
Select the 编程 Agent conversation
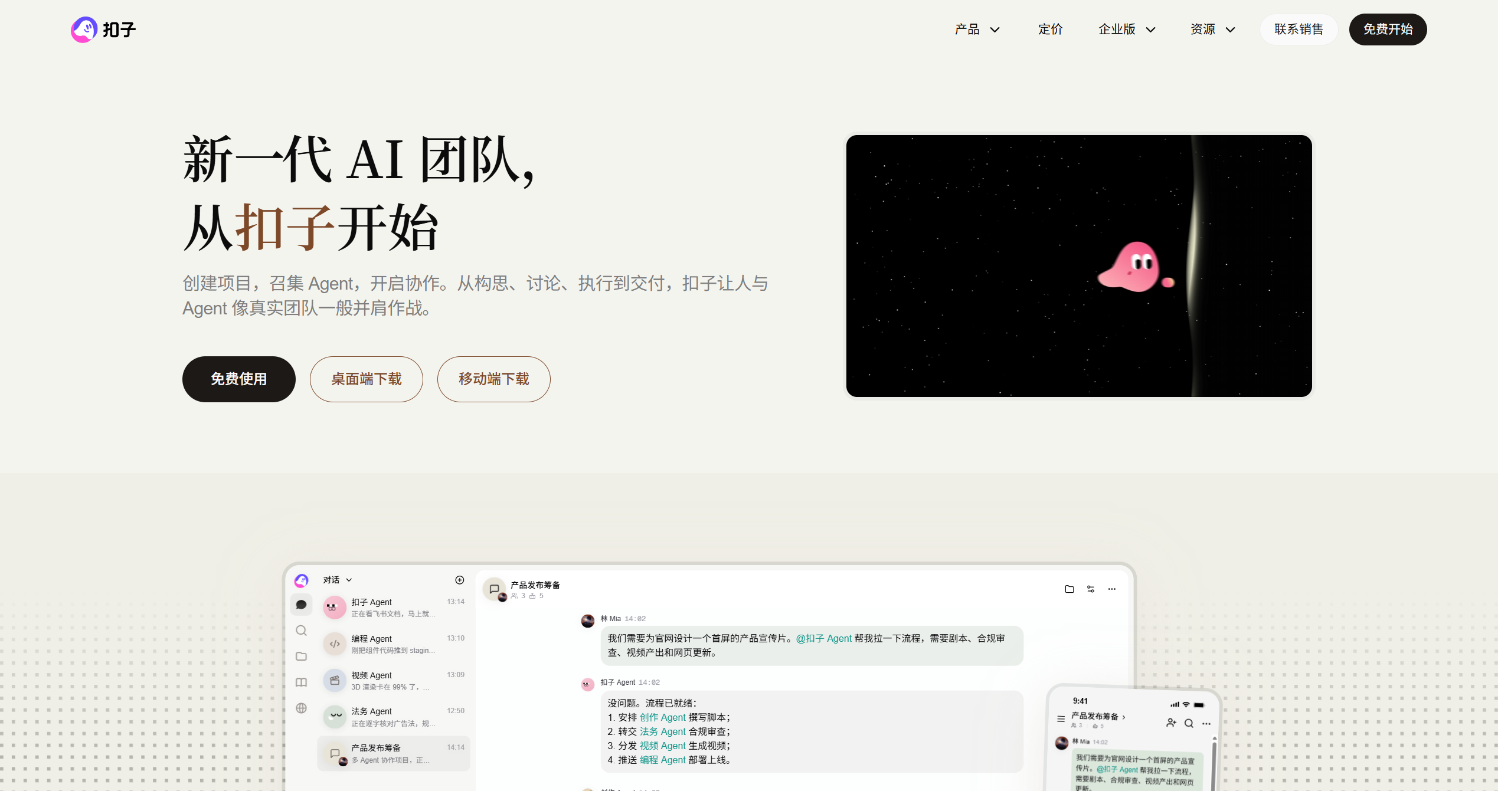click(x=394, y=644)
